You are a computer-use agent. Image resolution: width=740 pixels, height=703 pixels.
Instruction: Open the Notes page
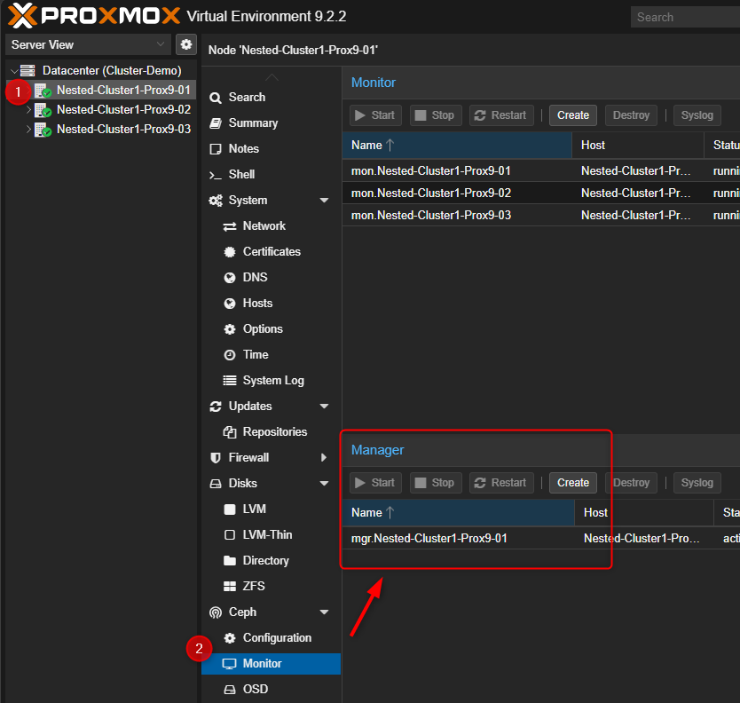click(x=272, y=149)
